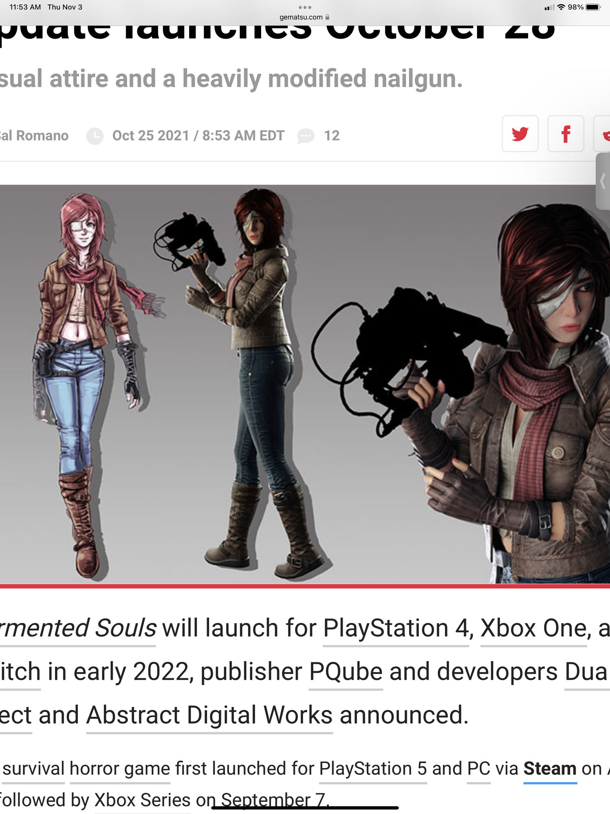Tap the lock icon beside gematsu.com

point(327,17)
